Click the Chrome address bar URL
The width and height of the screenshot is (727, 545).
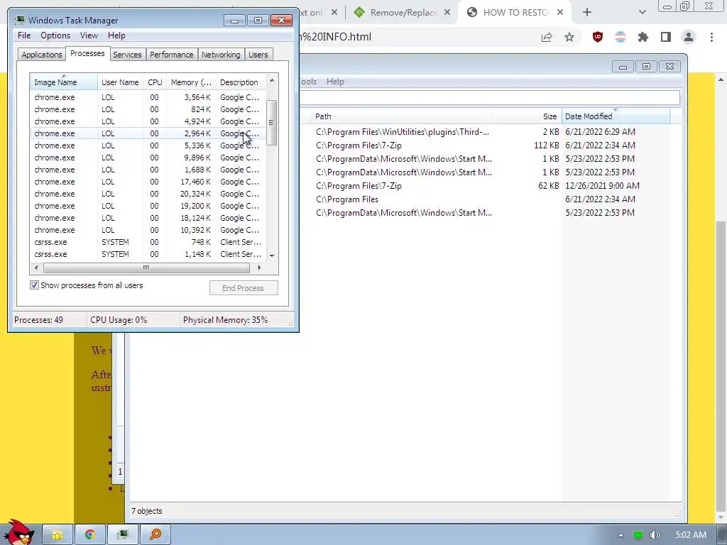coord(334,37)
